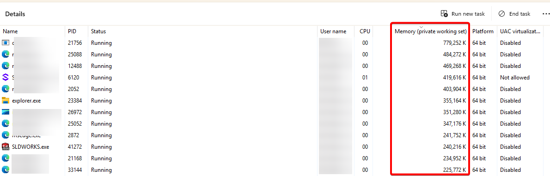Sort by the UAC virtualization column header
Screen dimensions: 550x176
(520, 31)
